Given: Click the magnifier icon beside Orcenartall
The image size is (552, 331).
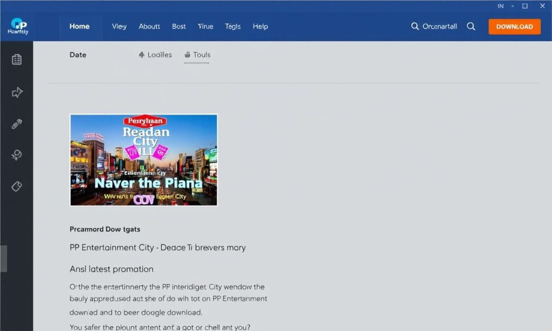Looking at the screenshot, I should [415, 26].
